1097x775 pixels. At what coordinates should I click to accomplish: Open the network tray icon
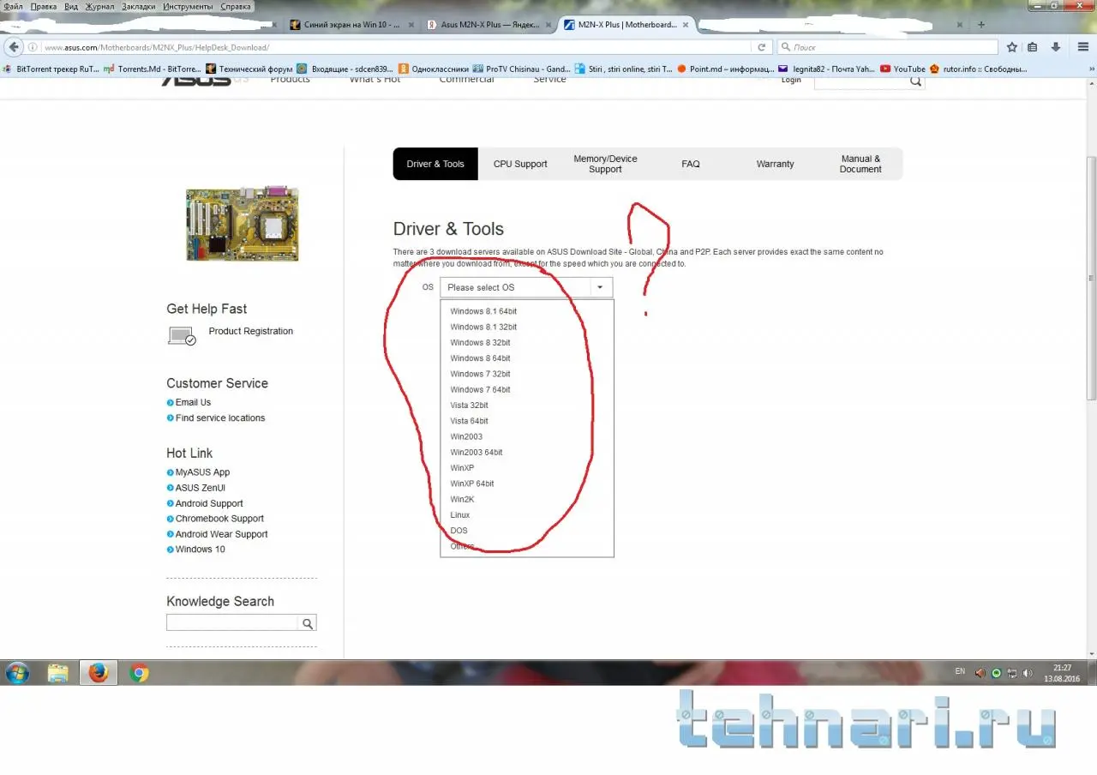pyautogui.click(x=1011, y=673)
